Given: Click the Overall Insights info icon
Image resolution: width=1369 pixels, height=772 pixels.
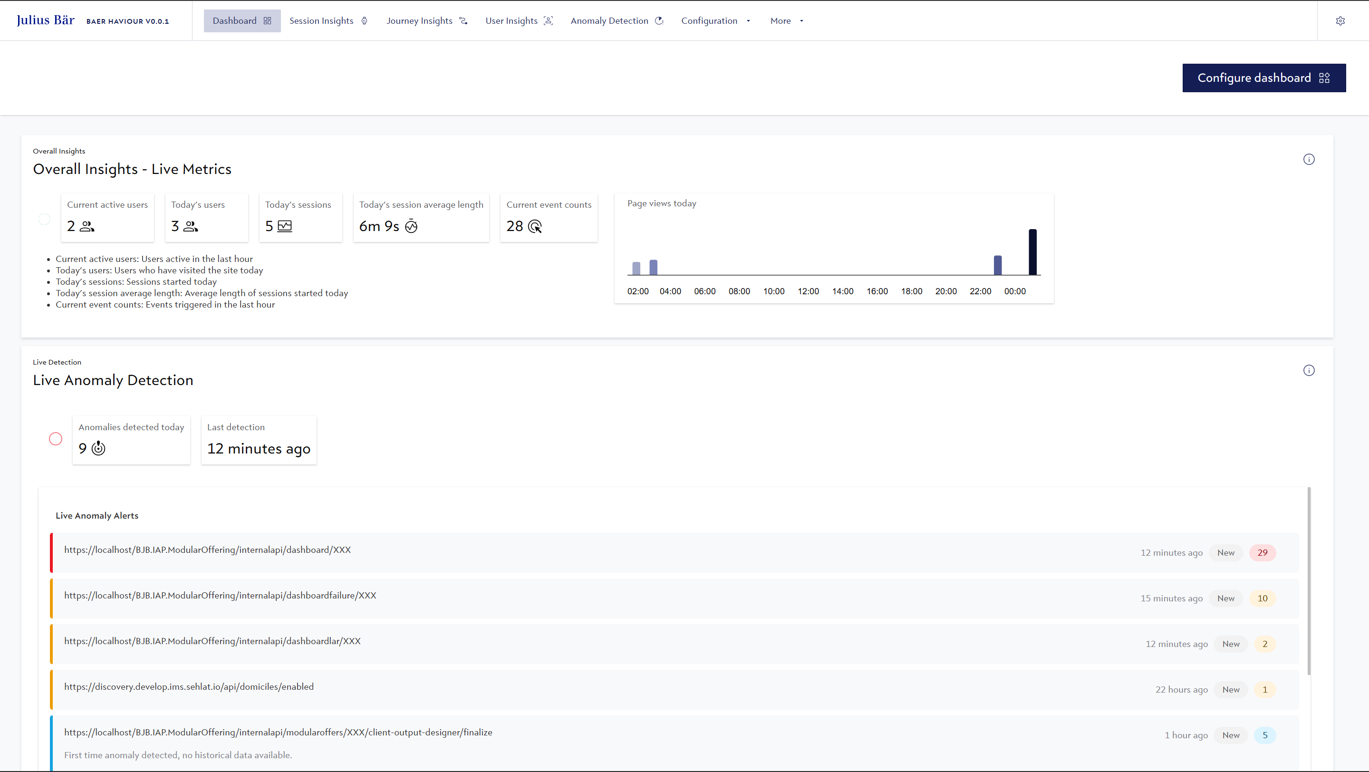Looking at the screenshot, I should click(1309, 159).
